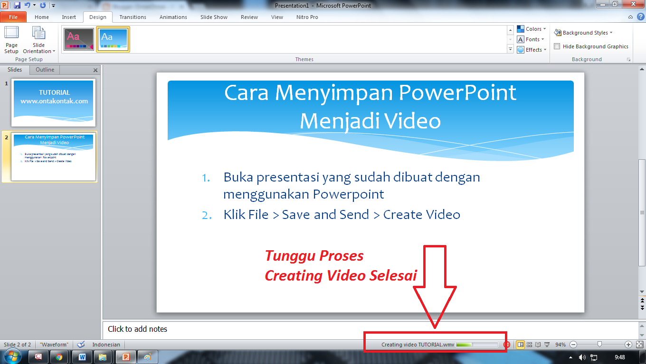Open the Nitro Pro tab
646x364 pixels.
pos(307,17)
